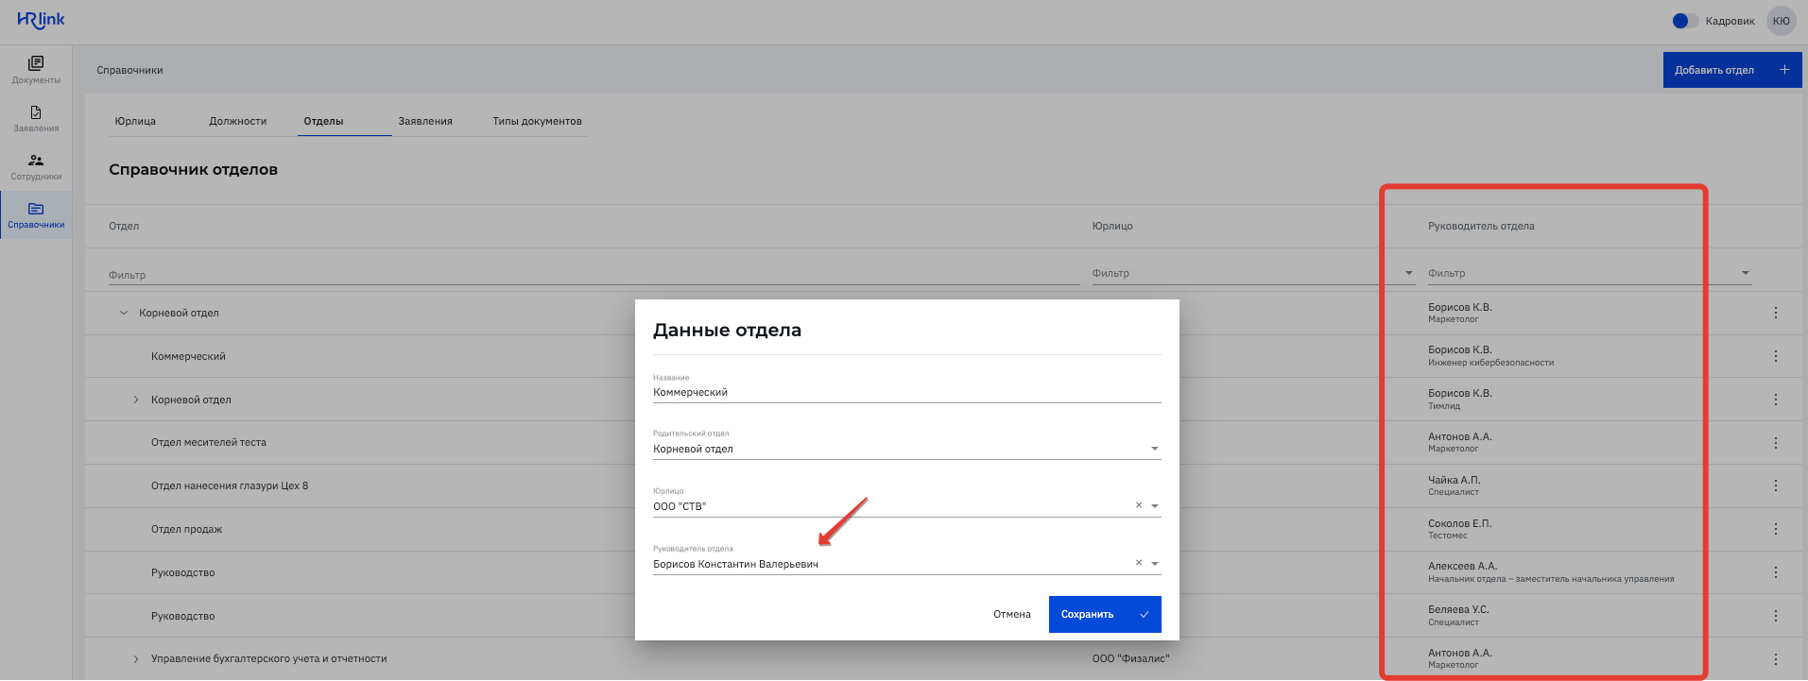This screenshot has height=681, width=1808.
Task: Click Алексеев А.А. manager cell
Action: coord(1551,572)
